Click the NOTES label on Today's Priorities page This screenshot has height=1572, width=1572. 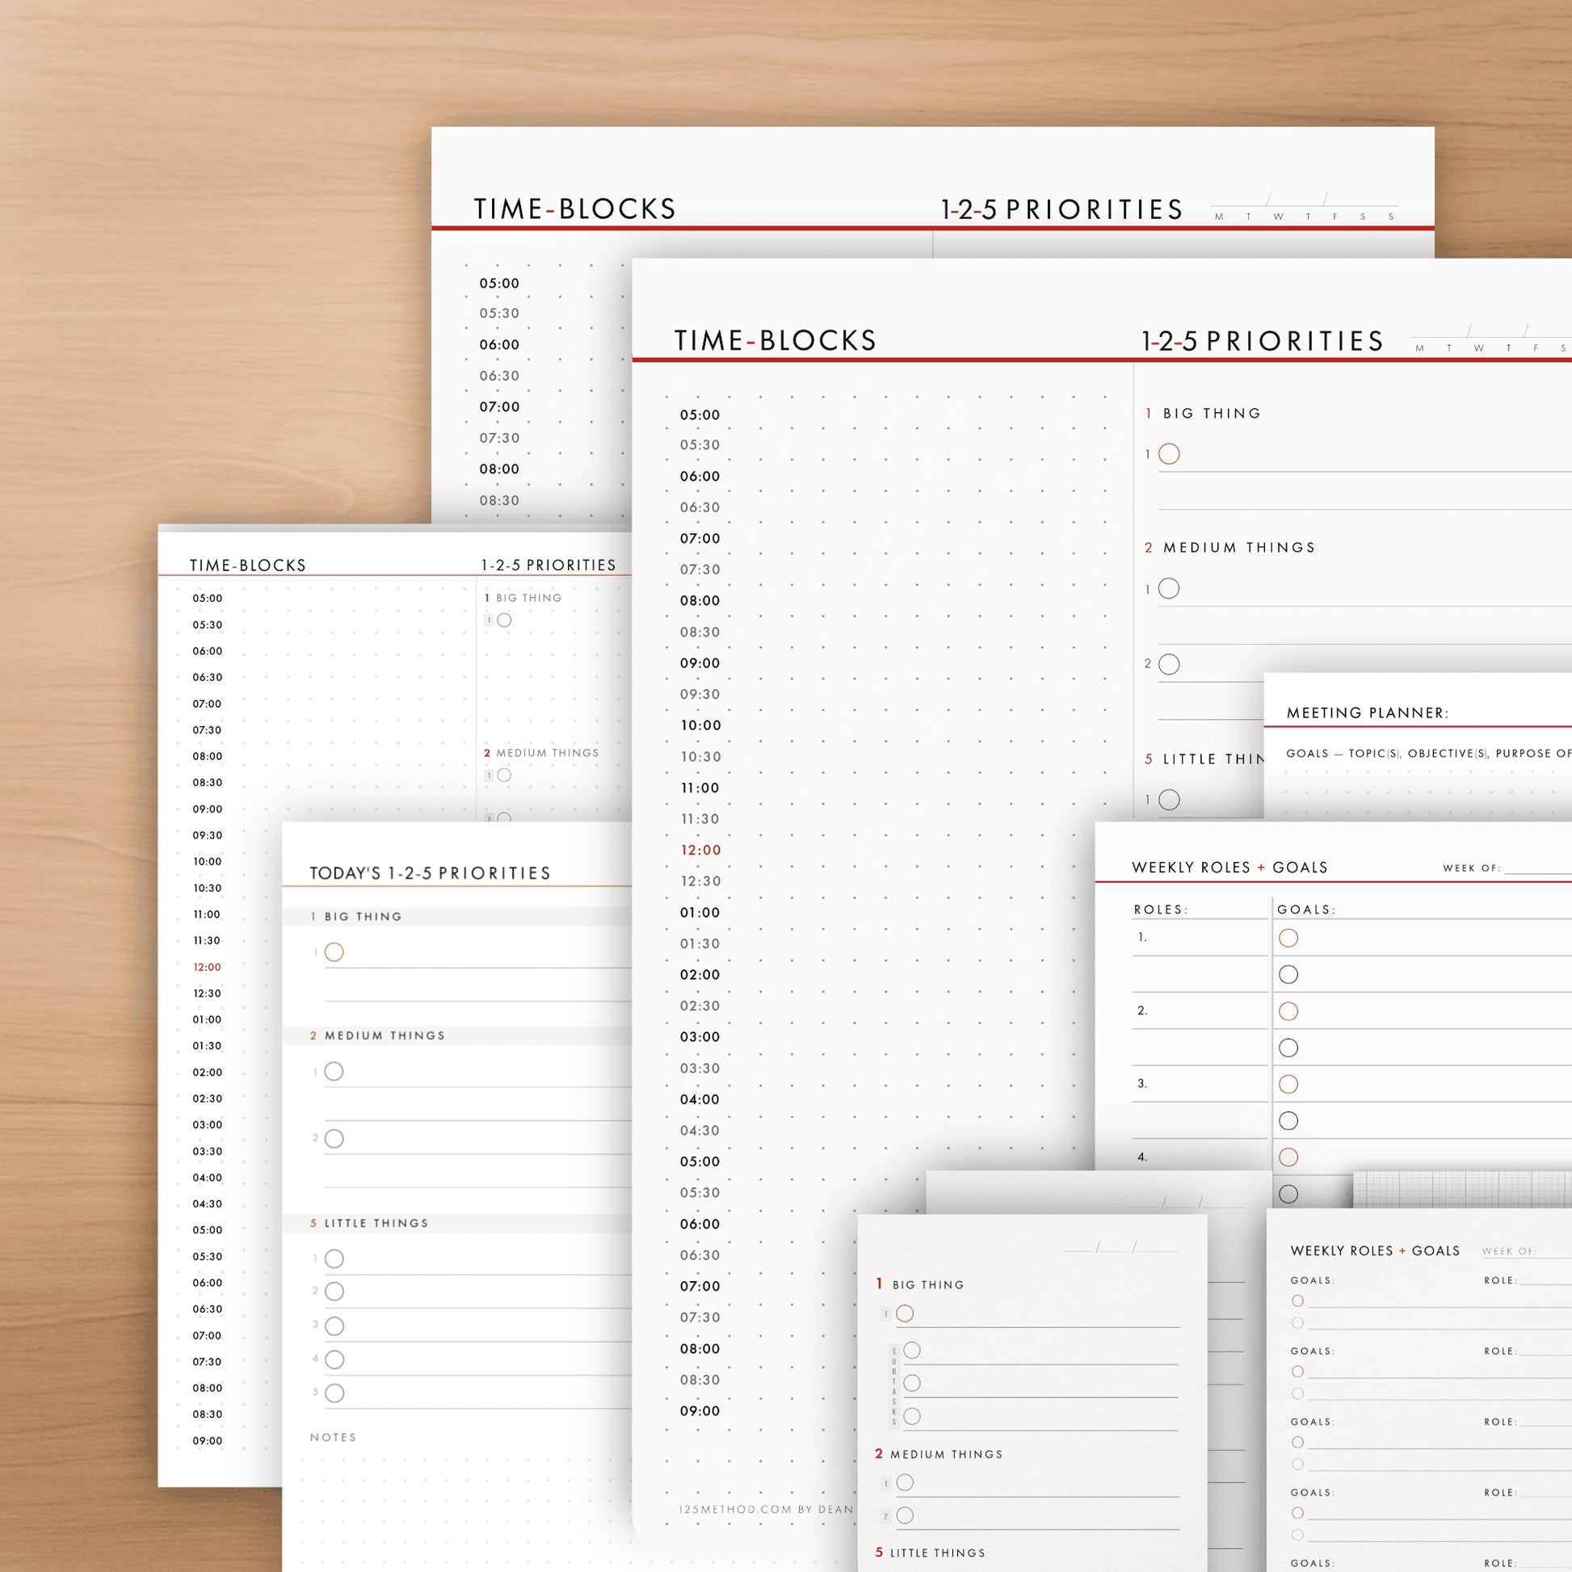(x=333, y=1438)
